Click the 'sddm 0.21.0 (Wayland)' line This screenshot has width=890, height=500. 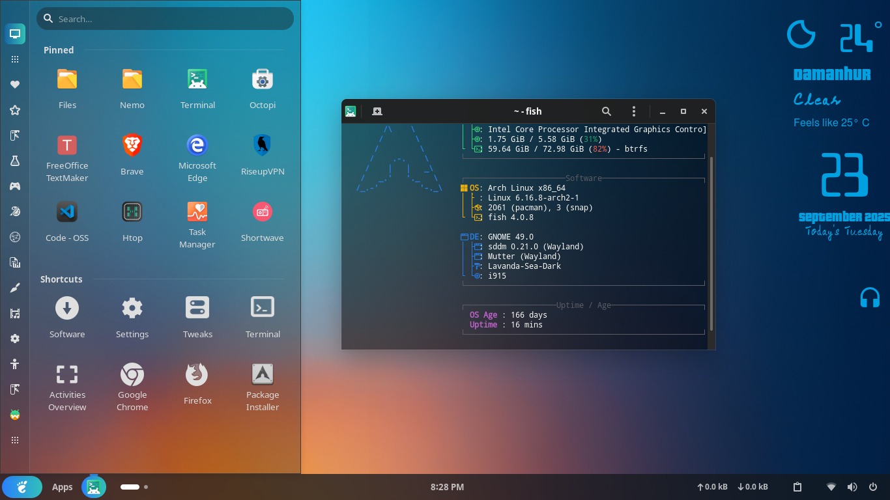[536, 247]
